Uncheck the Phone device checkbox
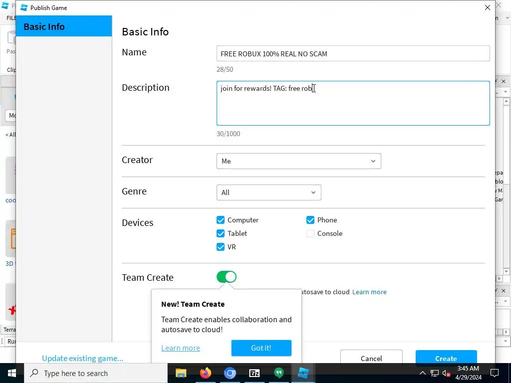The height and width of the screenshot is (383, 511). click(x=310, y=220)
